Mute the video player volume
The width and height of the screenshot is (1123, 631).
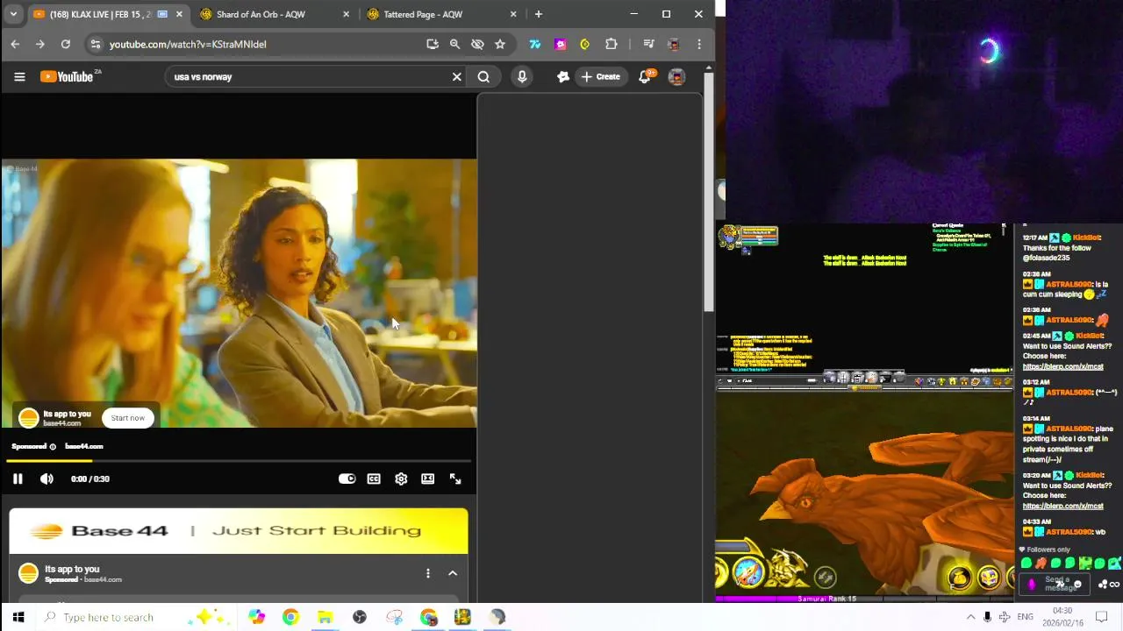46,479
